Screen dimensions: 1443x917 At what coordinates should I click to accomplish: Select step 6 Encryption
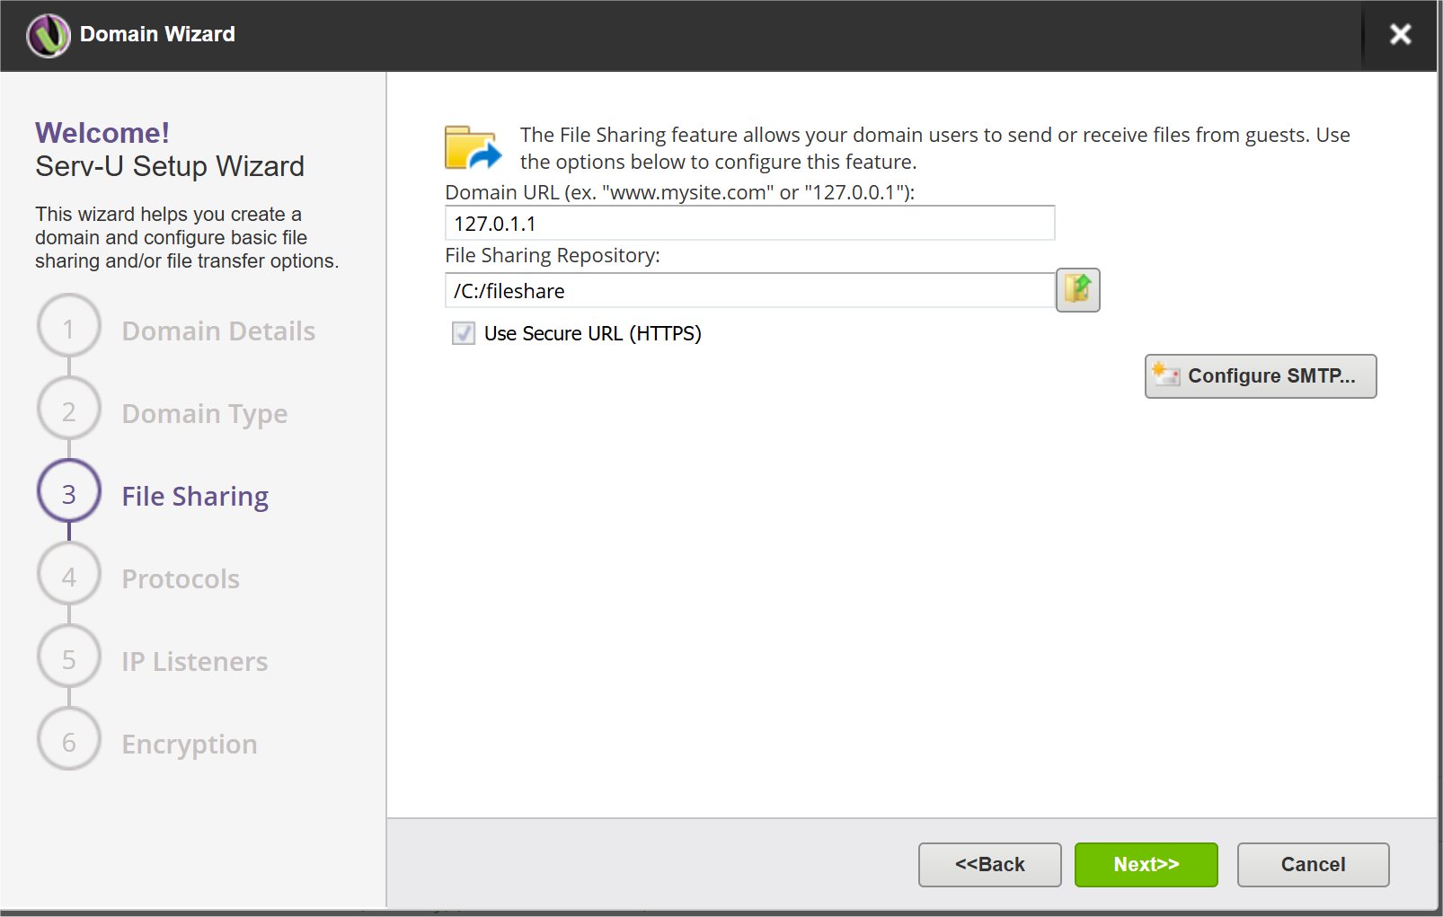pyautogui.click(x=190, y=744)
